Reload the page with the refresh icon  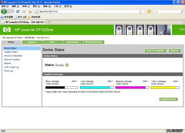[18, 12]
